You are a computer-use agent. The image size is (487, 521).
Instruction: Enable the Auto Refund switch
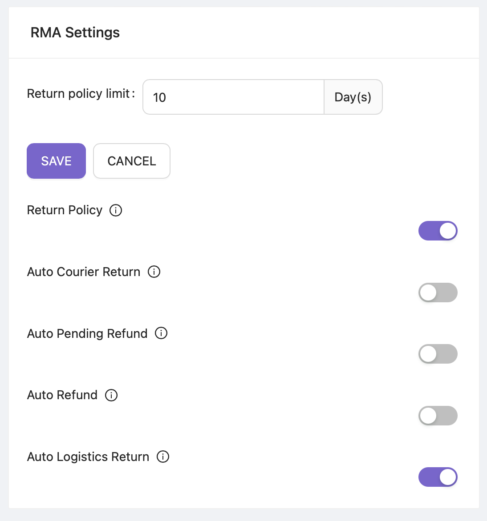coord(438,416)
